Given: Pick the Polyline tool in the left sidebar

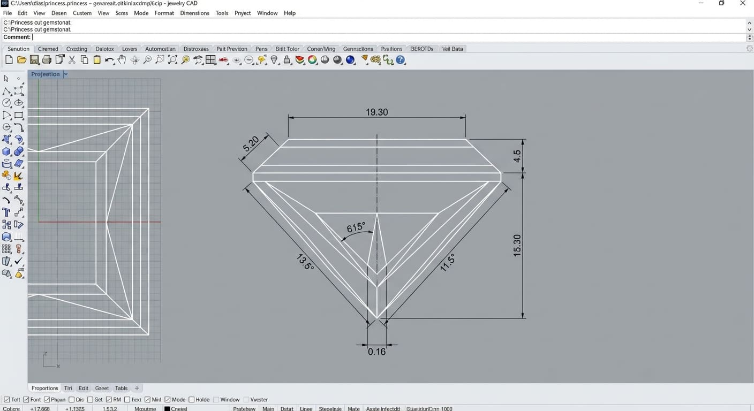Looking at the screenshot, I should (7, 91).
